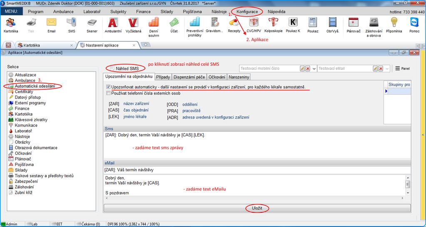This screenshot has width=426, height=227.
Task: Open the Nápověda menu
Action: [277, 12]
